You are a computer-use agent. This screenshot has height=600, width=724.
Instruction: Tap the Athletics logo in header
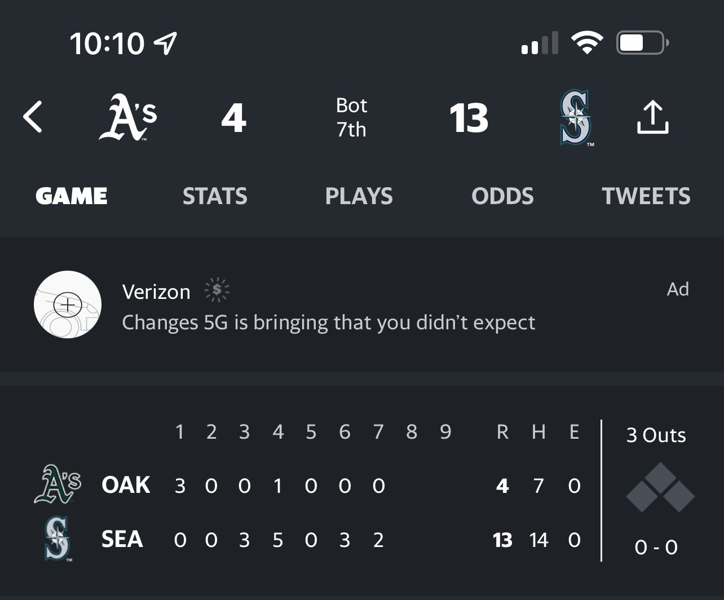[x=128, y=117]
